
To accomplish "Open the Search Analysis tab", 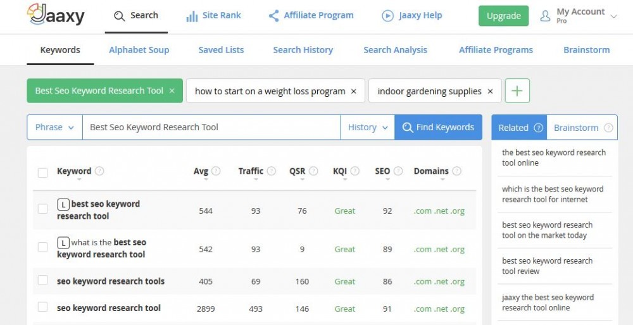I will [x=395, y=50].
